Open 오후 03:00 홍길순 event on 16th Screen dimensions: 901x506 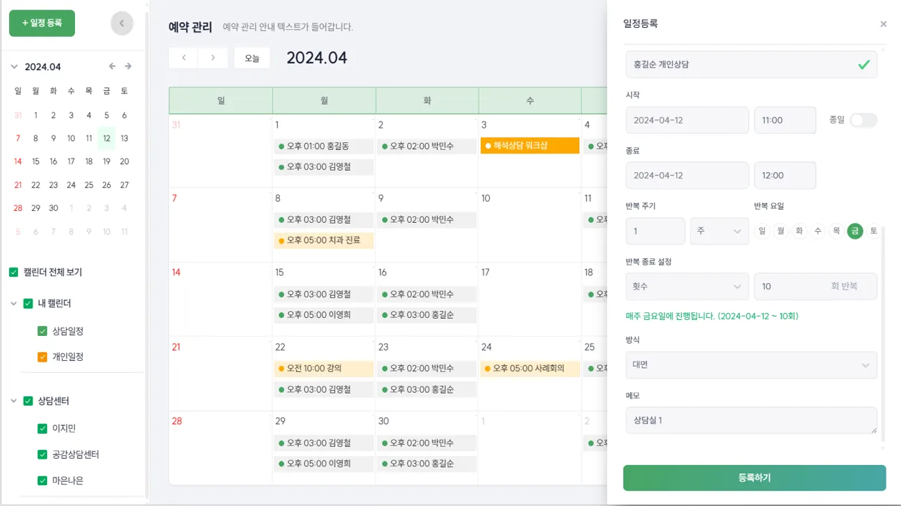(427, 315)
